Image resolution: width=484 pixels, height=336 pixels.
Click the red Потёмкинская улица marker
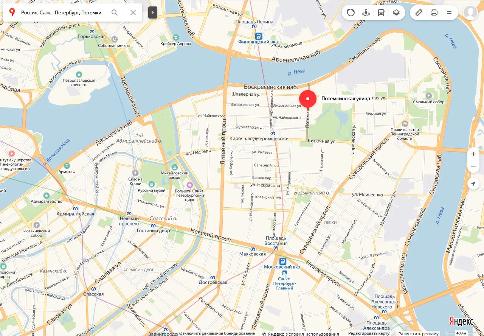click(308, 99)
